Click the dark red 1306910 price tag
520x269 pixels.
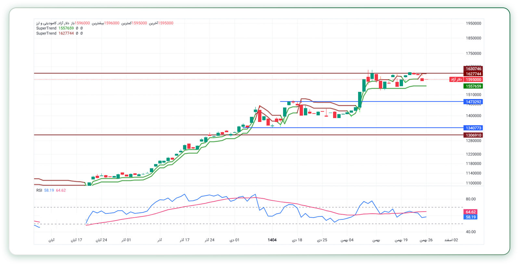tap(473, 135)
